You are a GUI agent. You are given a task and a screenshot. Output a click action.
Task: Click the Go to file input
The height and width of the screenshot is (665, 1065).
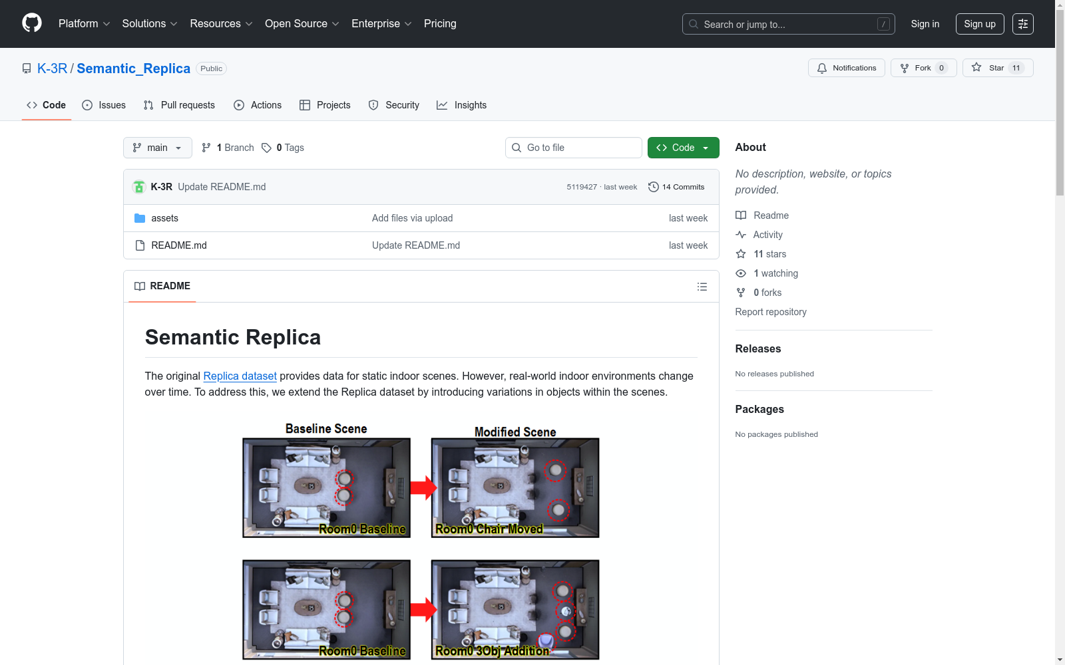pyautogui.click(x=574, y=148)
